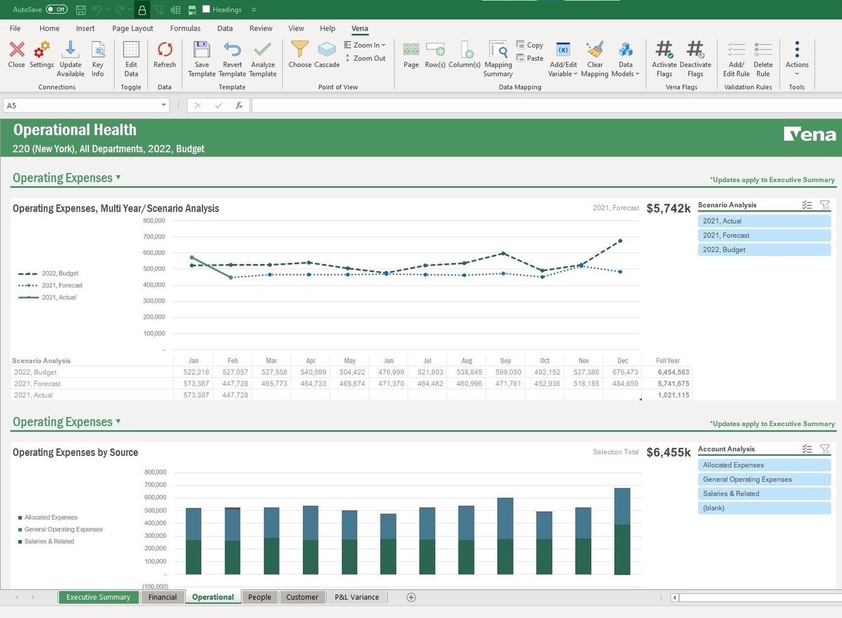Image resolution: width=842 pixels, height=618 pixels.
Task: Toggle the 2021, Actual slicer item
Action: pos(764,221)
